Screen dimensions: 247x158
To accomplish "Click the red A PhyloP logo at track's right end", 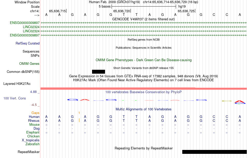I will coord(240,102).
